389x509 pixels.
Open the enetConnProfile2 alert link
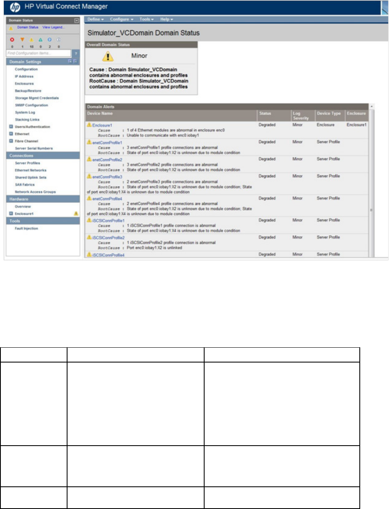pos(107,159)
